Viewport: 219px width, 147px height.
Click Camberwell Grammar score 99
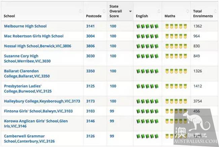[112, 136]
